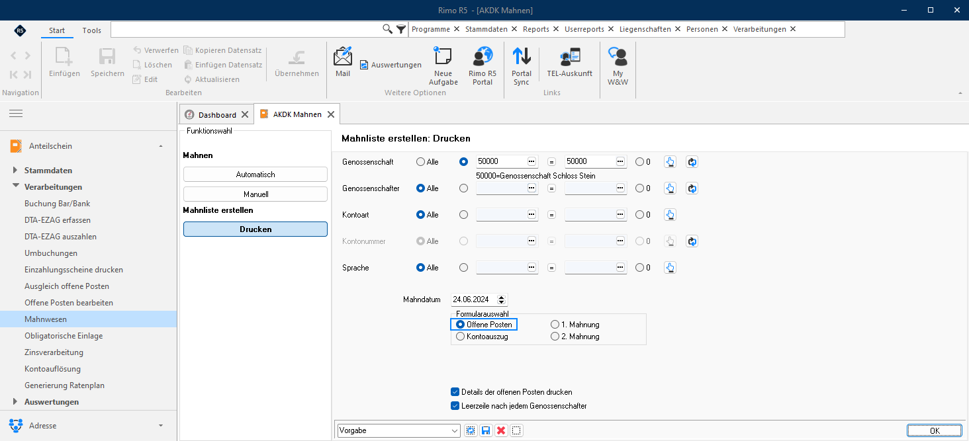This screenshot has width=969, height=441.
Task: Click the search magnifier icon
Action: (x=388, y=29)
